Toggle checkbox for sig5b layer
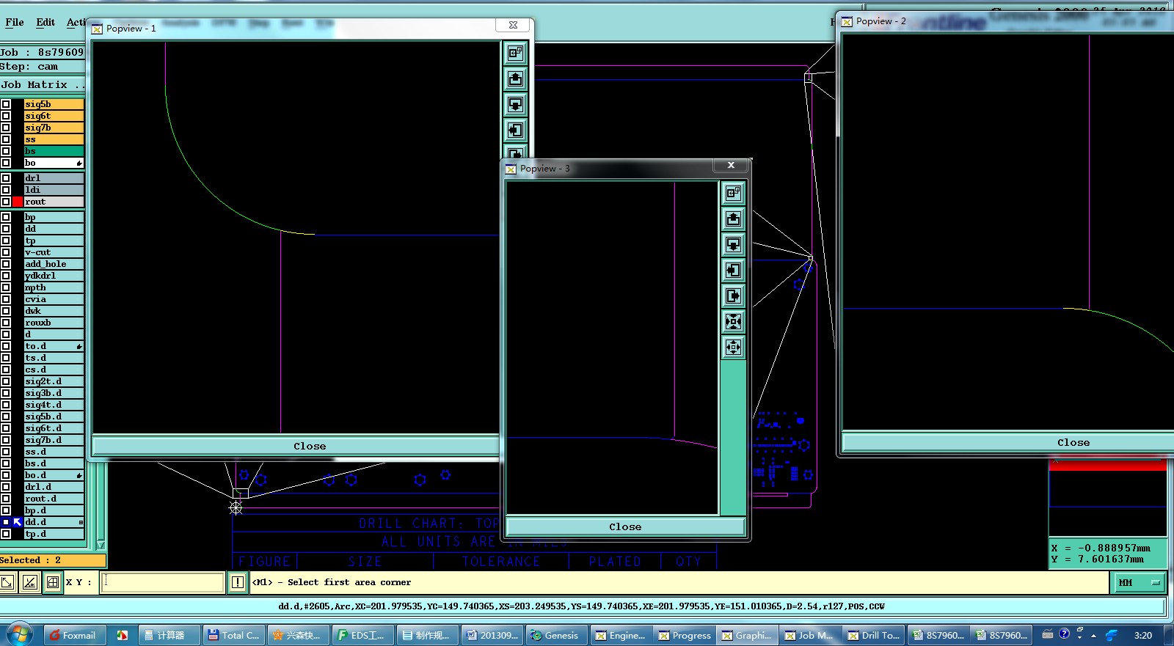This screenshot has height=646, width=1174. pyautogui.click(x=6, y=104)
